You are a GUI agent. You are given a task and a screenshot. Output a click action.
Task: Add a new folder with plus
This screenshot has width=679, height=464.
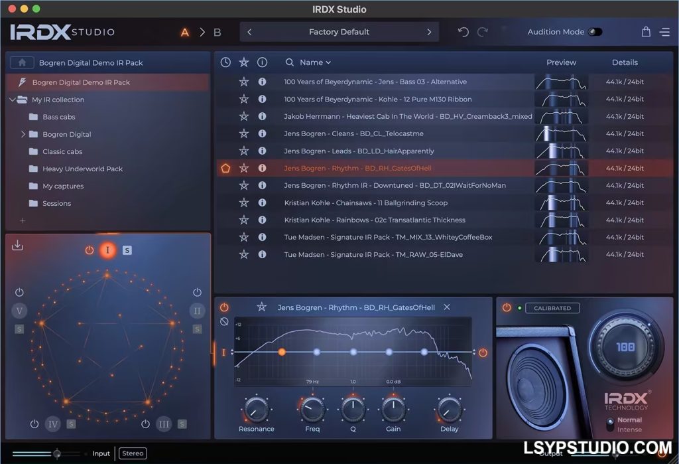23,221
